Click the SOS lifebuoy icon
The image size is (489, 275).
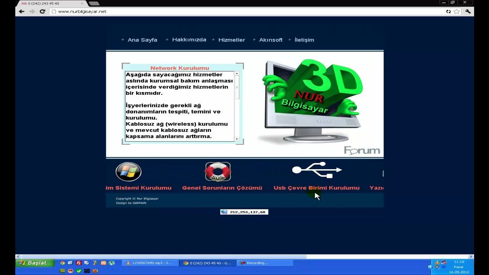(x=218, y=172)
